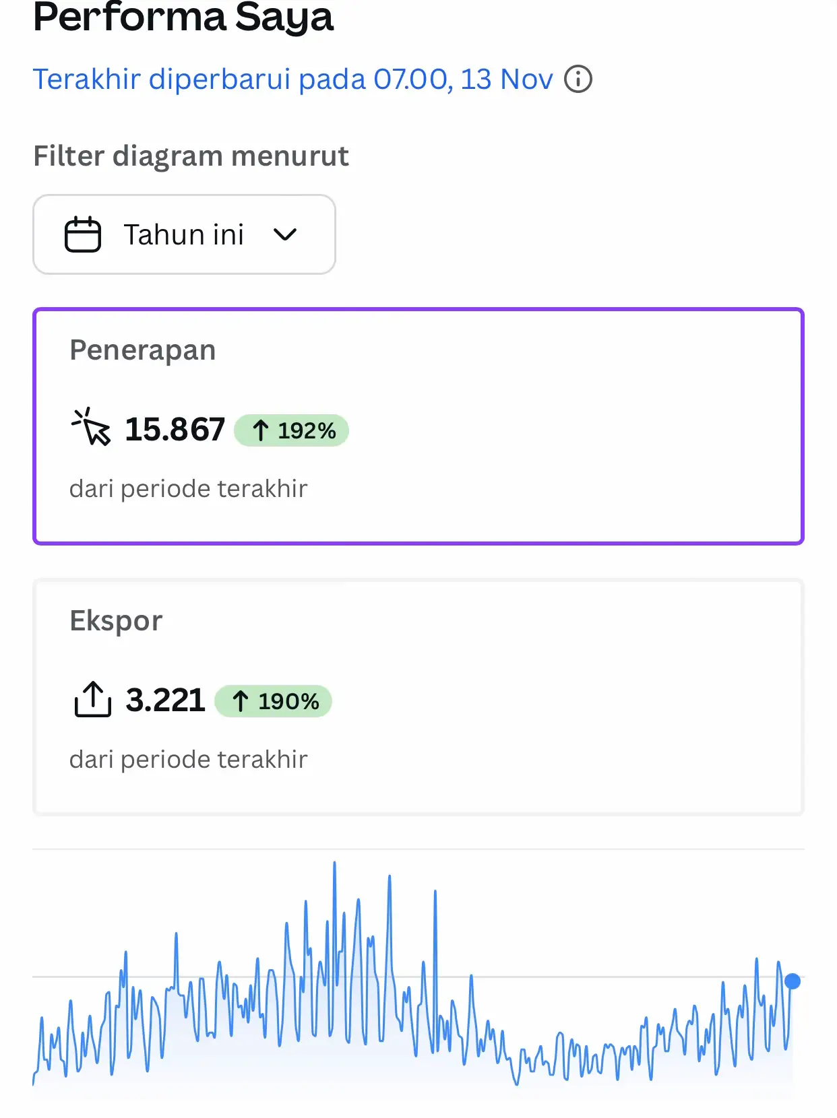Click the "Terakhir diperbarui pada 07.00, 13 Nov" link
The image size is (837, 1118).
tap(292, 79)
